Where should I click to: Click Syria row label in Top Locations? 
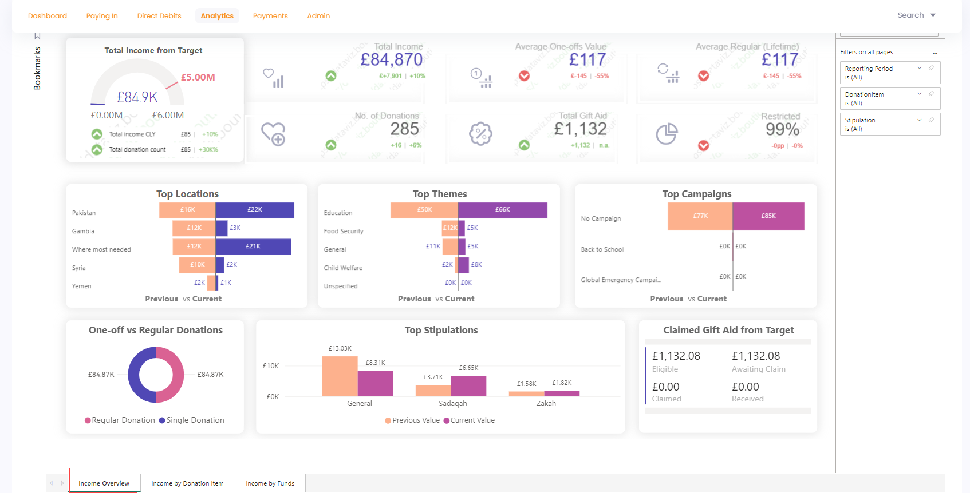click(79, 268)
